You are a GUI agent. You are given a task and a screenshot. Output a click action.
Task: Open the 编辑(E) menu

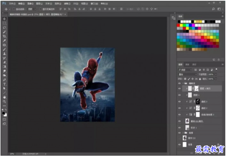21,3
